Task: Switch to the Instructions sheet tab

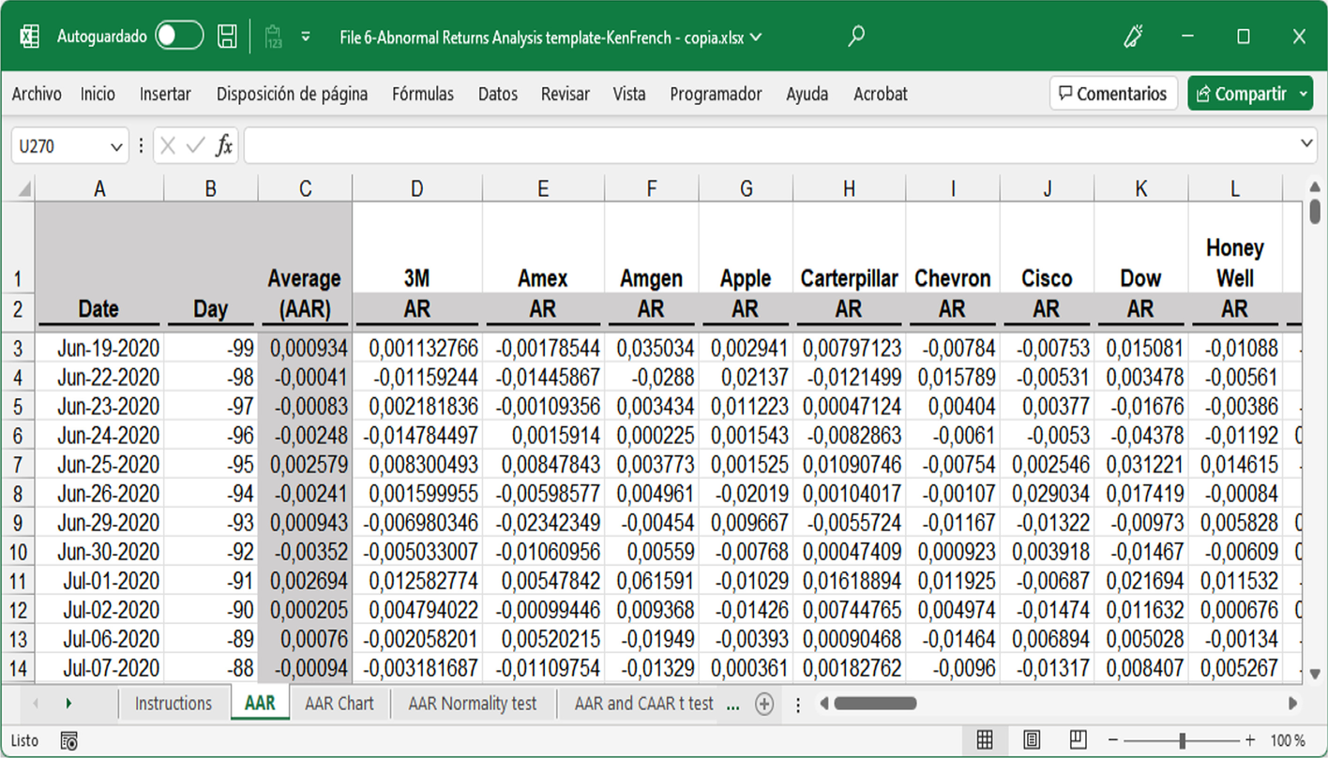Action: [174, 704]
